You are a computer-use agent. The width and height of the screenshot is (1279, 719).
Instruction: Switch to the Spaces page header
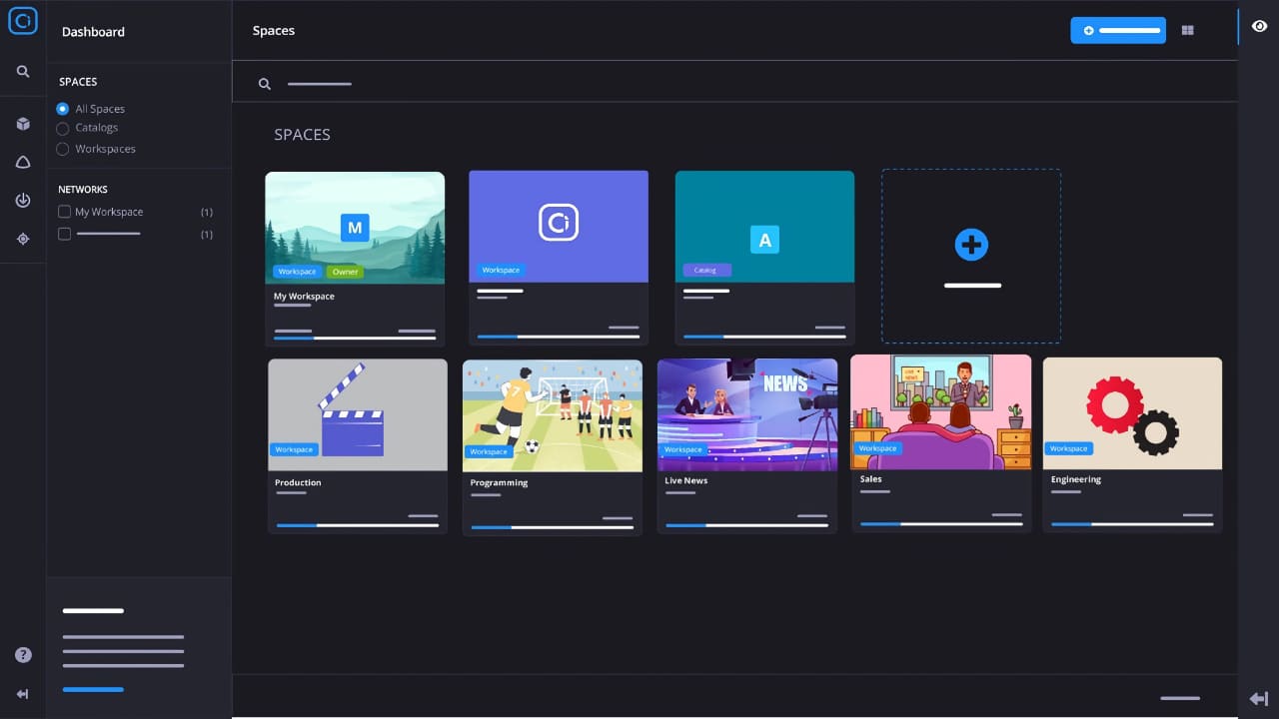pyautogui.click(x=273, y=30)
